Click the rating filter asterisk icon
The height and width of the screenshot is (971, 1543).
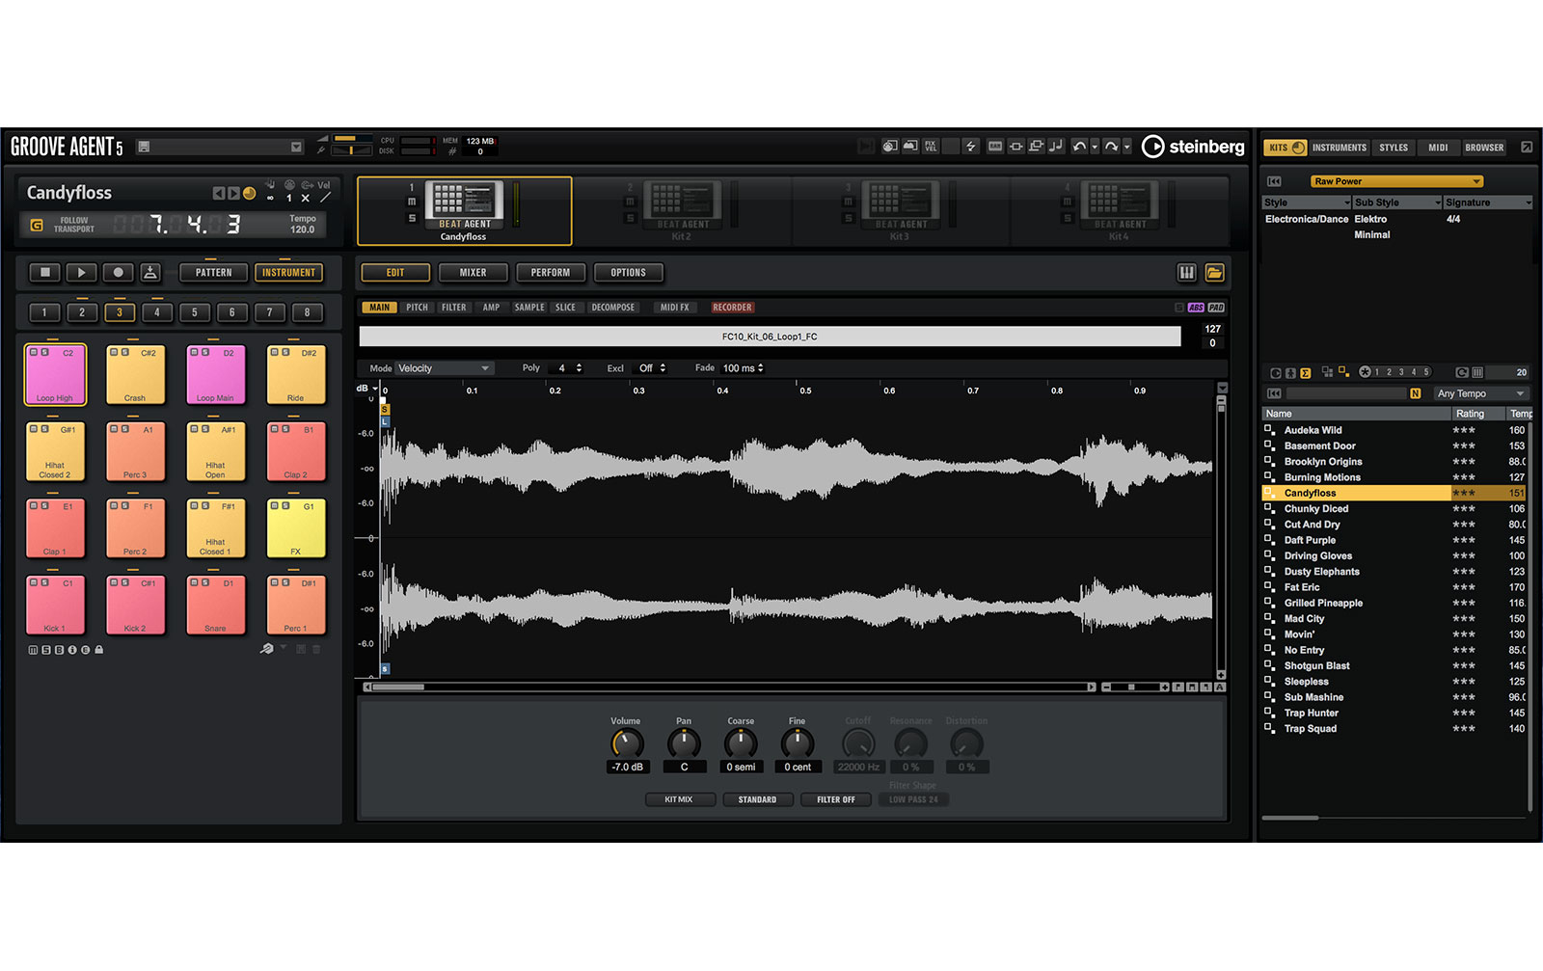(1365, 372)
